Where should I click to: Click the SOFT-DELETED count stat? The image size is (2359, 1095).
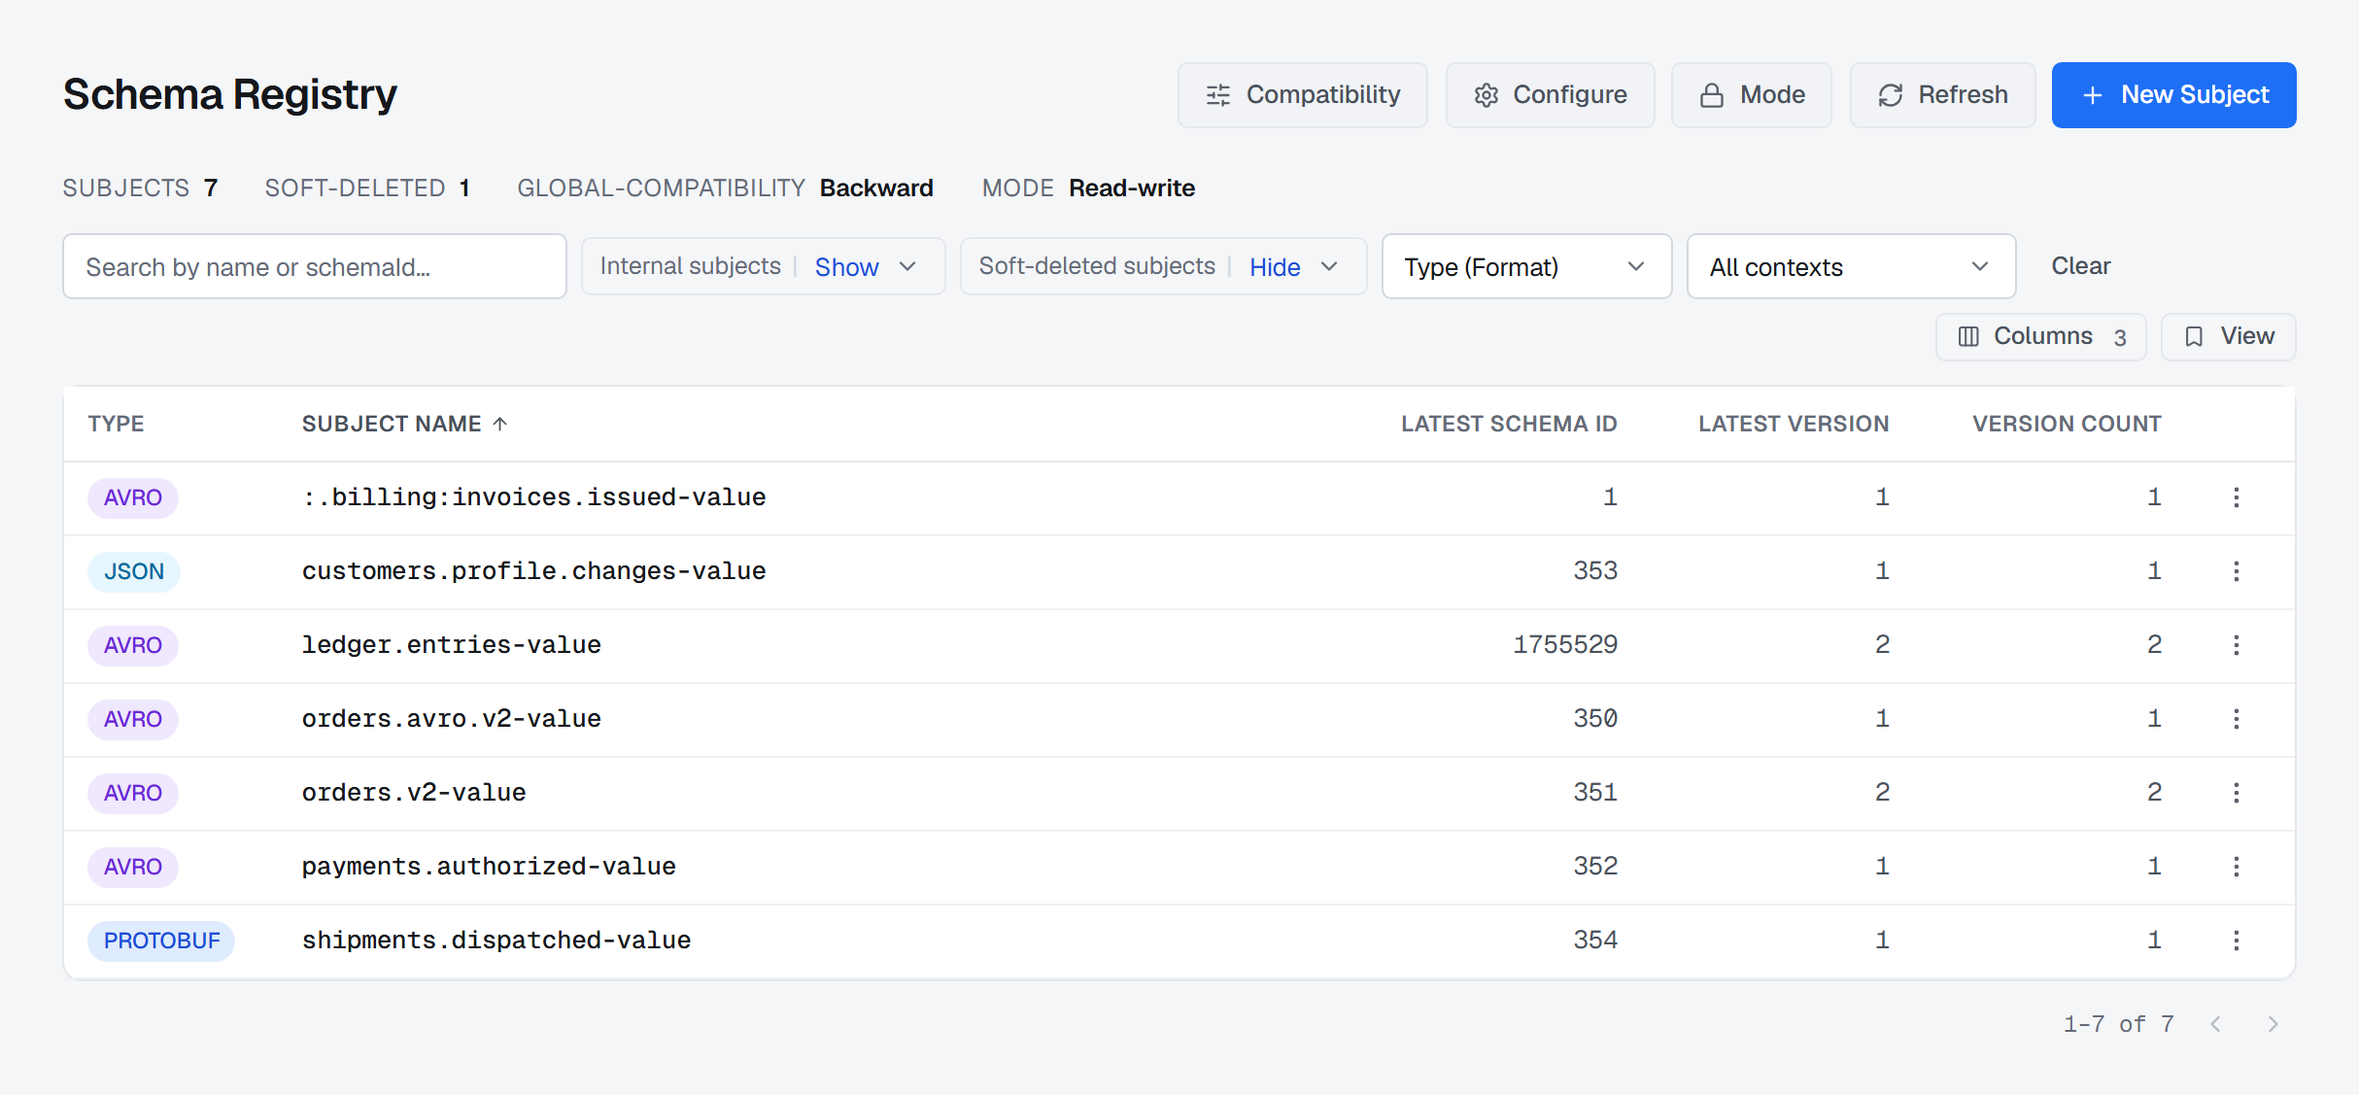[x=367, y=188]
